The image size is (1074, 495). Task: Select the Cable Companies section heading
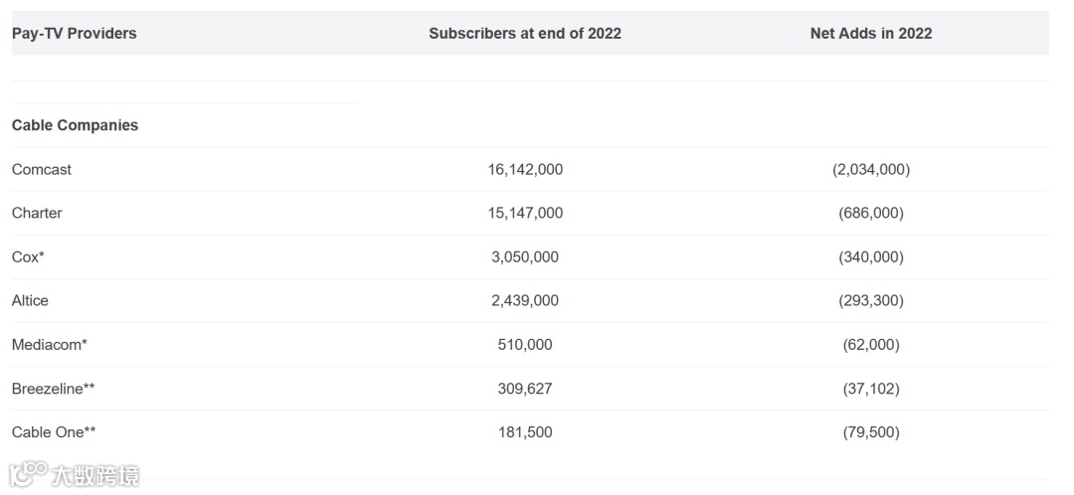[76, 125]
